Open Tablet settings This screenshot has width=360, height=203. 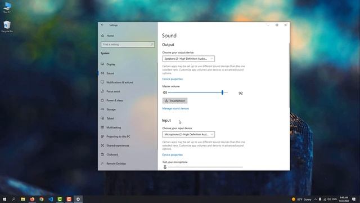(110, 118)
